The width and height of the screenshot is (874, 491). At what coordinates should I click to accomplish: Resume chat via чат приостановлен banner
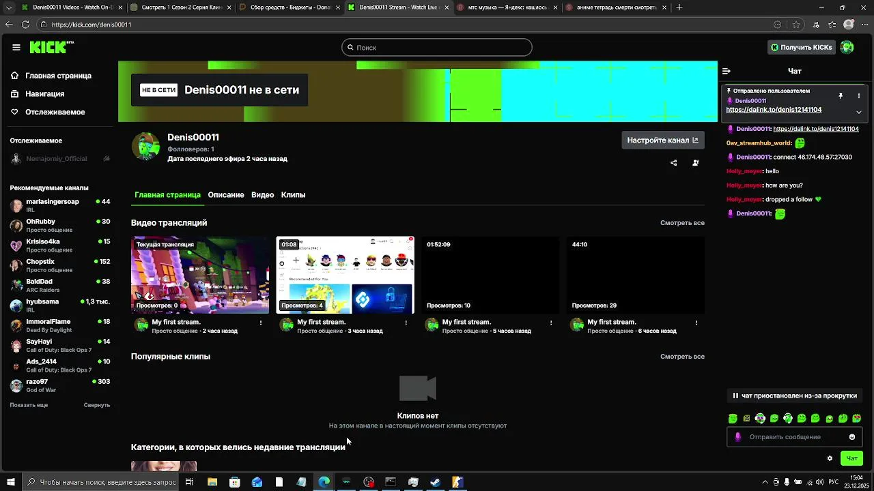point(794,396)
